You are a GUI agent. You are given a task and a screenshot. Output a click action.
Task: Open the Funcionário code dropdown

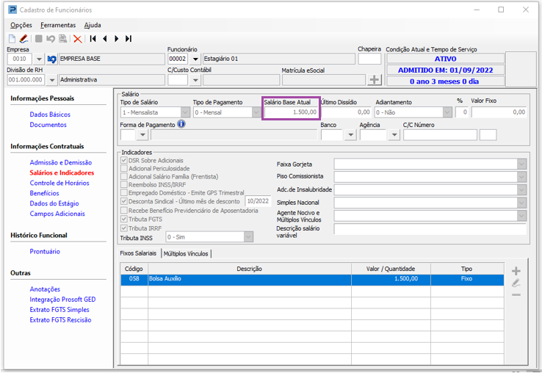[195, 59]
